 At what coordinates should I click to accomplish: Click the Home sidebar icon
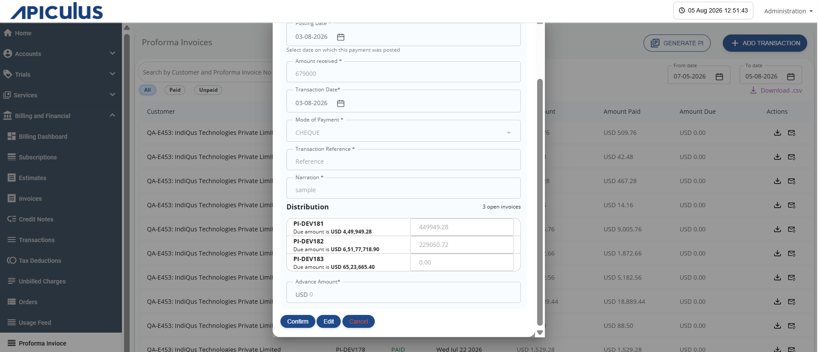tap(8, 33)
